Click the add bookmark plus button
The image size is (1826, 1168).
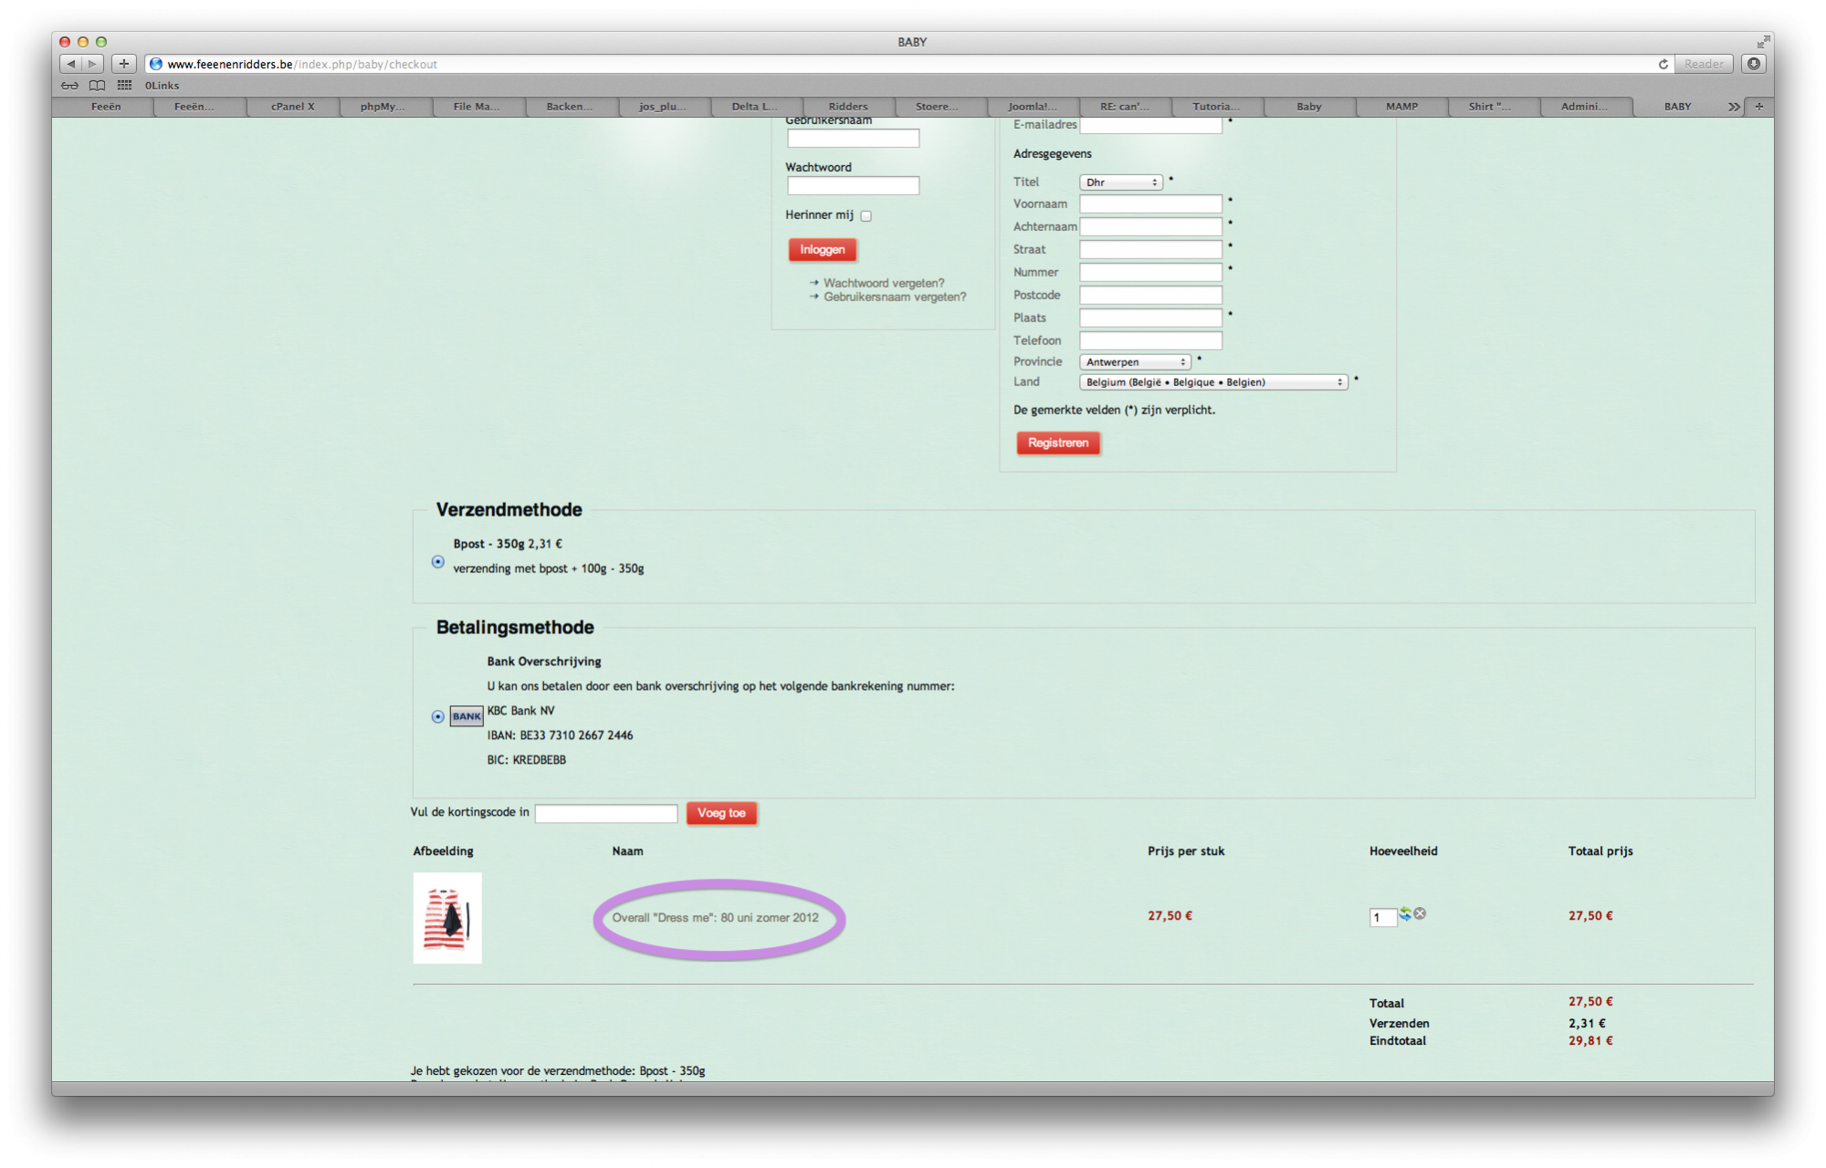pyautogui.click(x=124, y=64)
